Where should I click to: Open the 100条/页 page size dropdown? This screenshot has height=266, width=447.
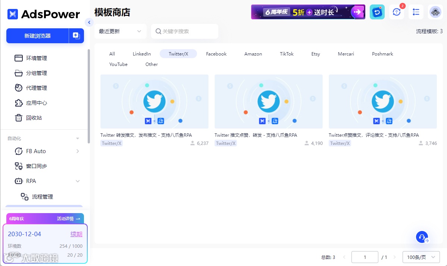coord(421,257)
